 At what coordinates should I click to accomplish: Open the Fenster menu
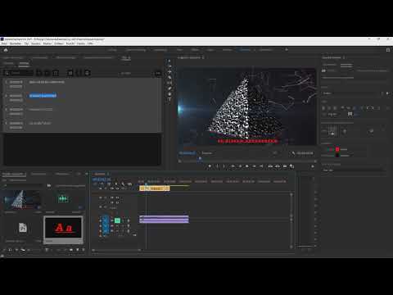point(81,43)
